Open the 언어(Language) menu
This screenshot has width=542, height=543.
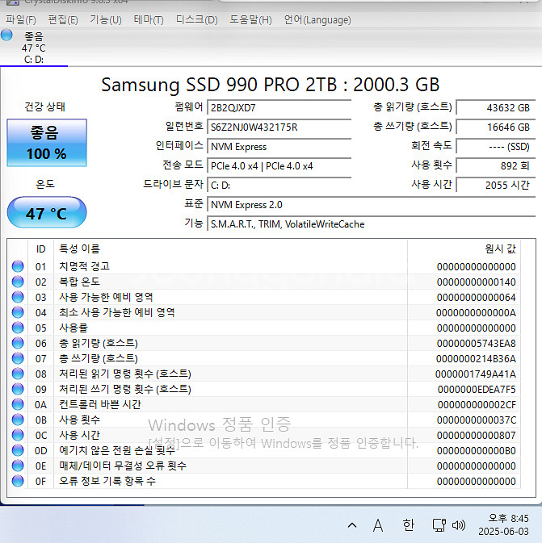(317, 19)
